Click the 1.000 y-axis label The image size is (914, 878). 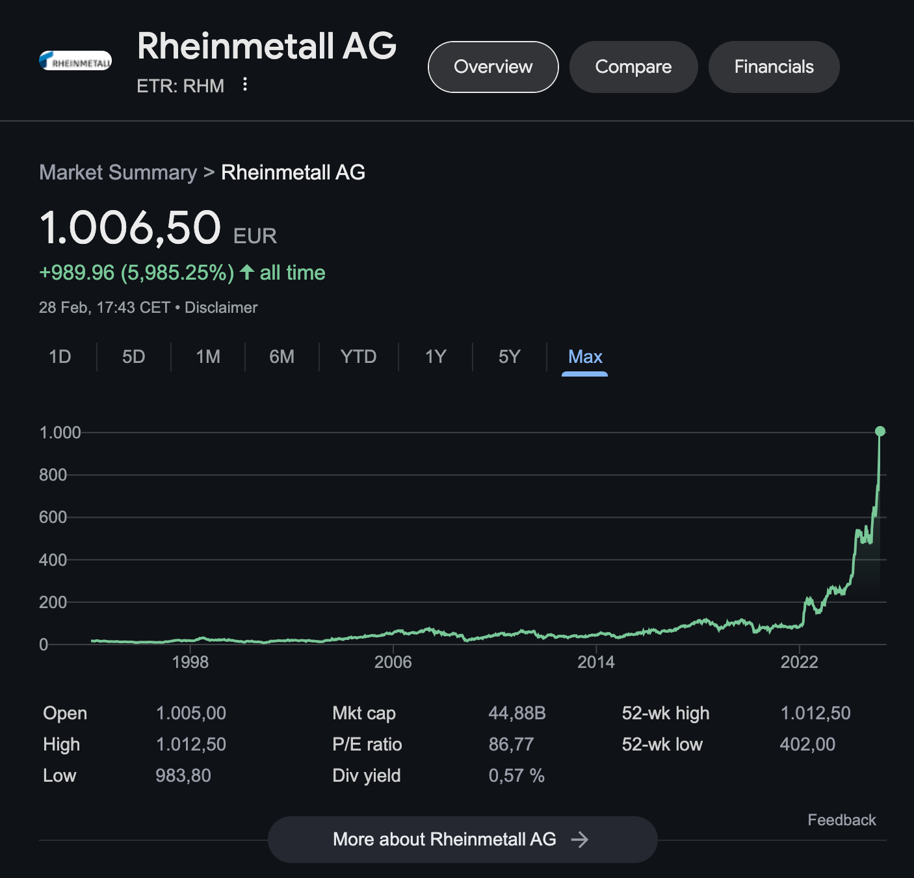(x=60, y=432)
